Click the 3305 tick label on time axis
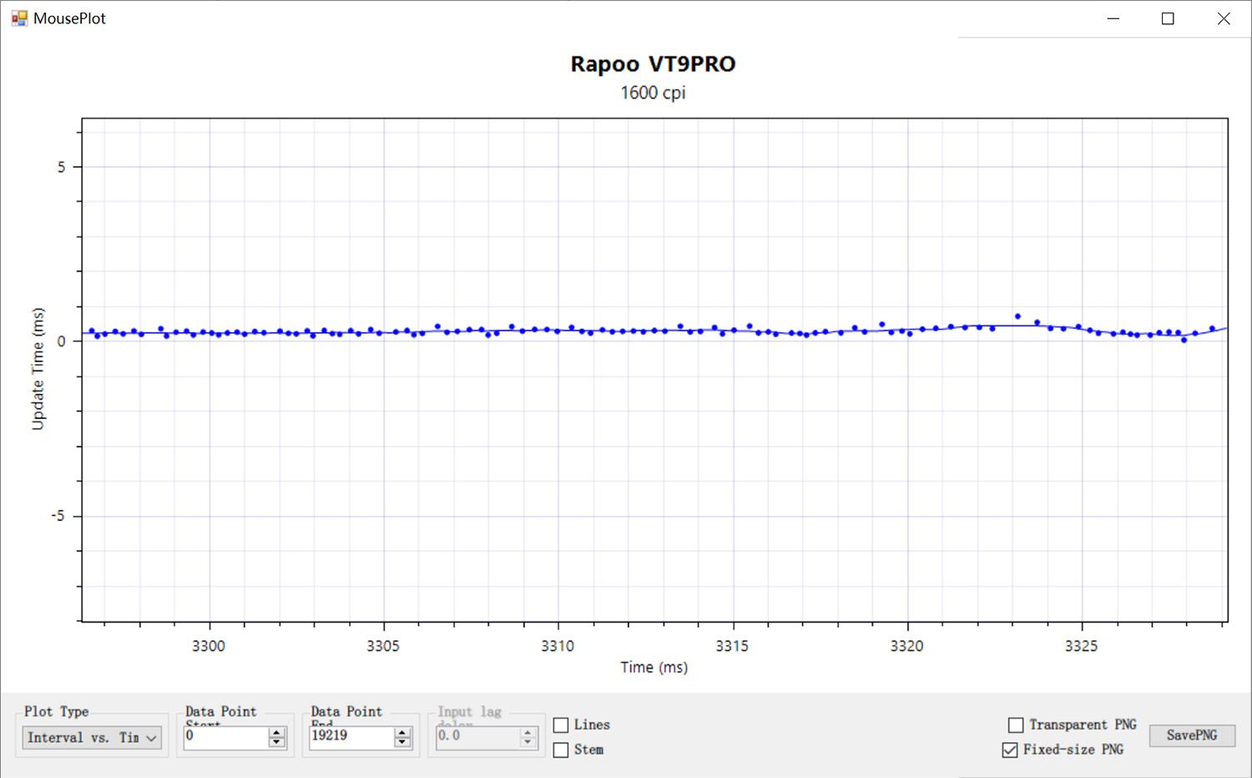The image size is (1252, 778). (383, 646)
